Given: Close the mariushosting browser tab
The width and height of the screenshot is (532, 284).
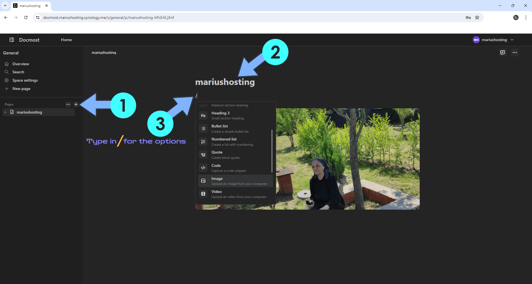Looking at the screenshot, I should [x=47, y=6].
